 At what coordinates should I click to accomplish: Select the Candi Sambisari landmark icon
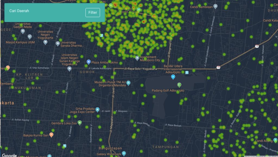coord(215,6)
